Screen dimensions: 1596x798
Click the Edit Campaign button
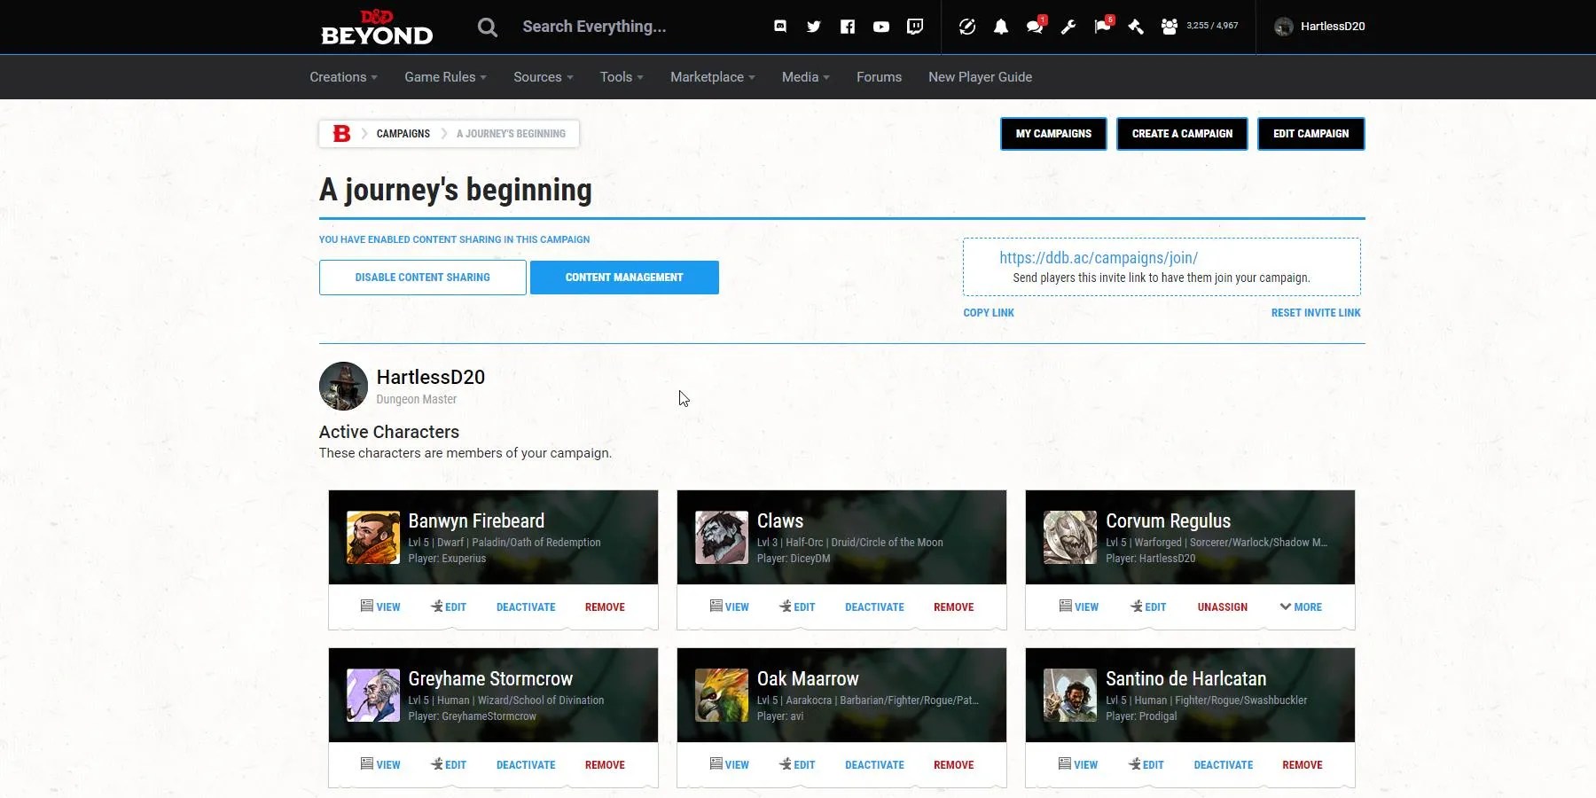pyautogui.click(x=1311, y=134)
